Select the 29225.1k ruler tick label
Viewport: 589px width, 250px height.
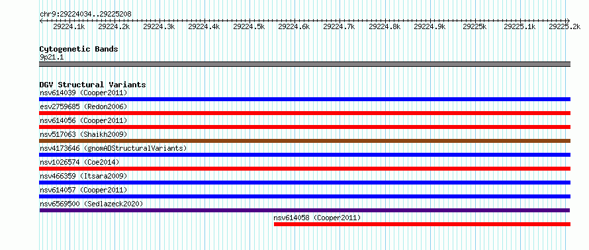point(520,26)
